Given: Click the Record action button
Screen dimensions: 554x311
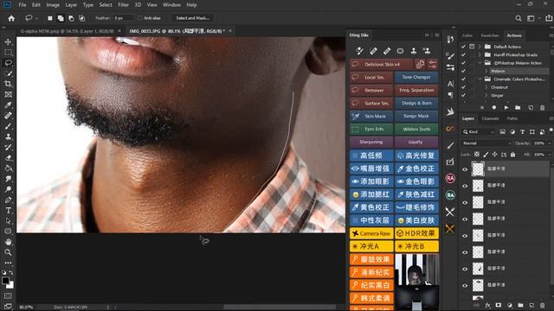Looking at the screenshot, I should [x=494, y=107].
